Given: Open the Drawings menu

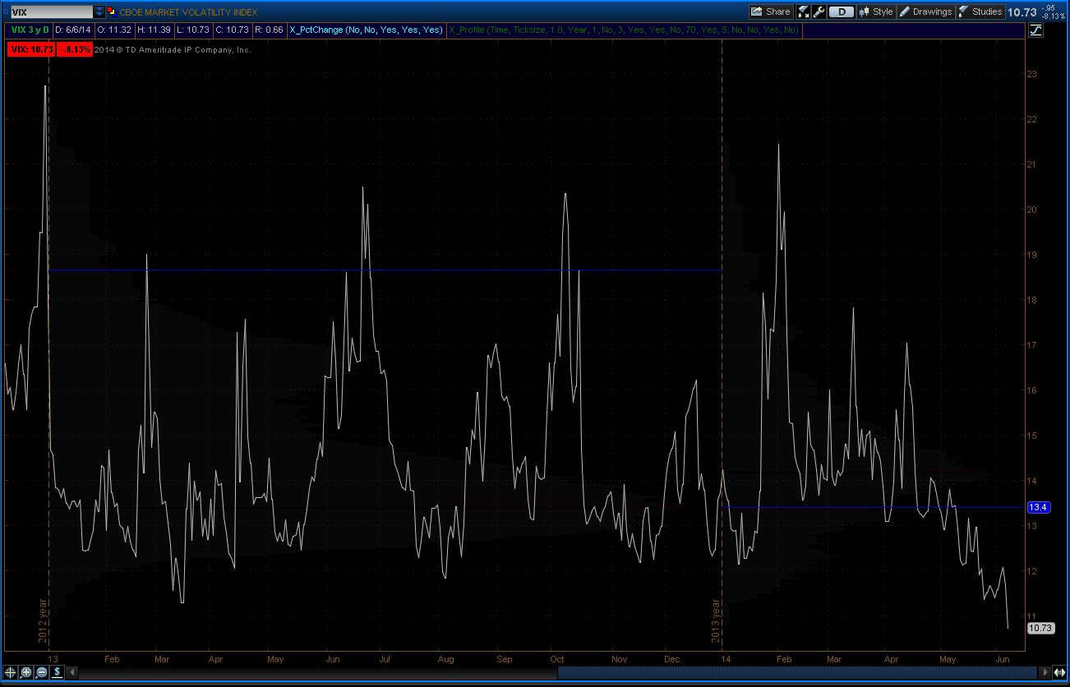Looking at the screenshot, I should pos(925,12).
